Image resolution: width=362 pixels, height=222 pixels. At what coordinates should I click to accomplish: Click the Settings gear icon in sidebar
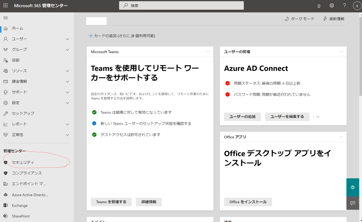click(x=5, y=103)
